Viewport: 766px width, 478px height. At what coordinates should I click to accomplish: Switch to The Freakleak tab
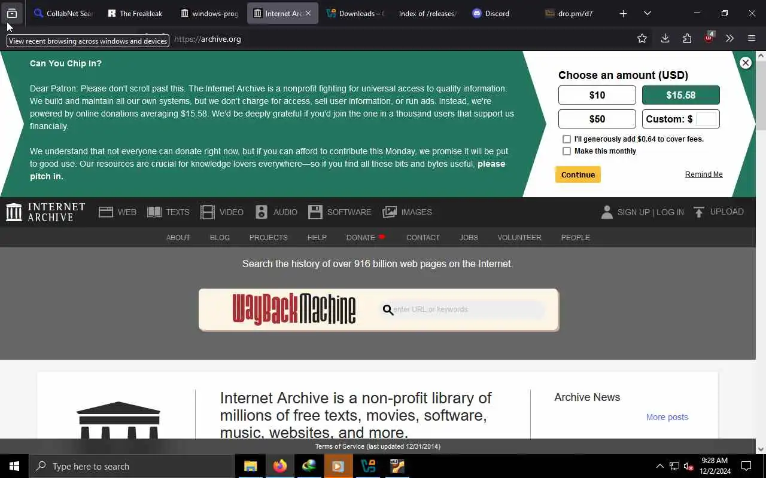tap(135, 13)
